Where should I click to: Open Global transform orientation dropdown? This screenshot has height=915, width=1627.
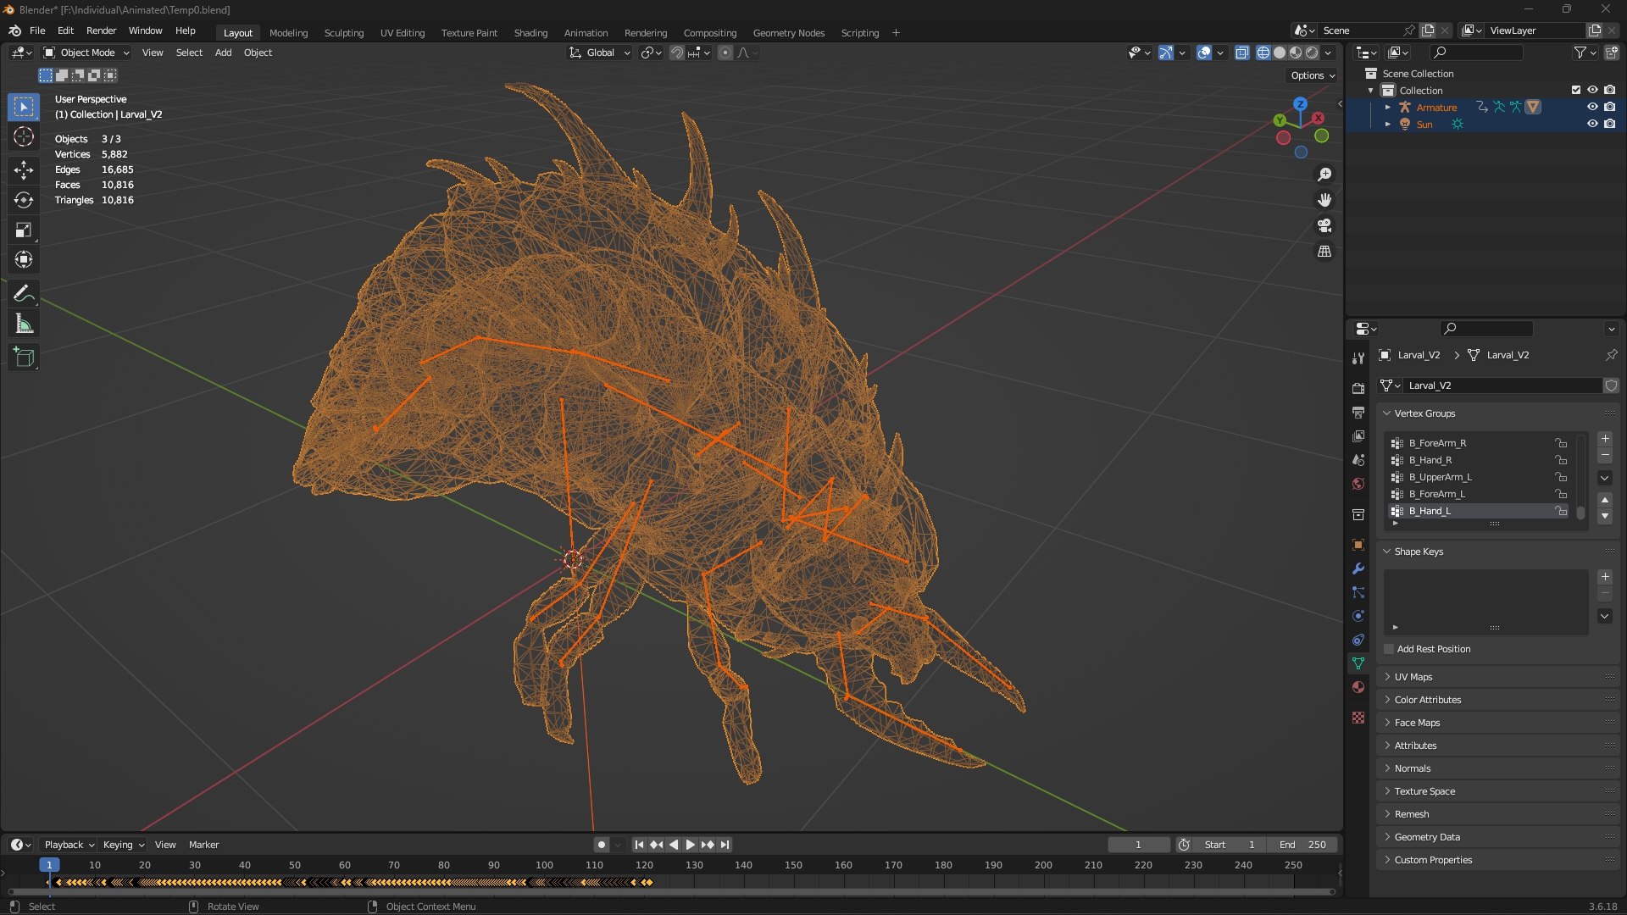tap(600, 53)
